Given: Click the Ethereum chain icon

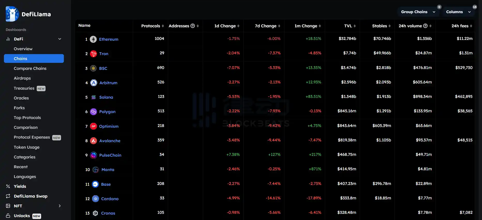Looking at the screenshot, I should click(x=93, y=39).
